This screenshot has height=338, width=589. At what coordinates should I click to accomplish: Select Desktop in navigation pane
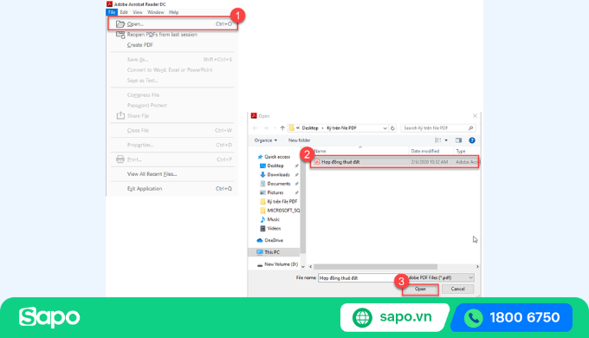(x=275, y=166)
